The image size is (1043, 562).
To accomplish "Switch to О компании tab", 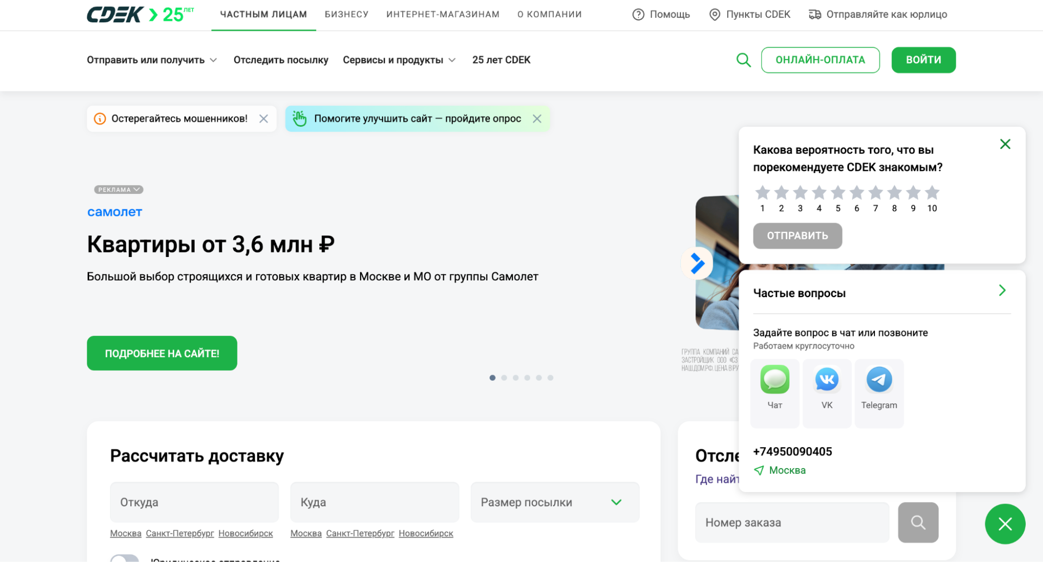I will point(549,15).
